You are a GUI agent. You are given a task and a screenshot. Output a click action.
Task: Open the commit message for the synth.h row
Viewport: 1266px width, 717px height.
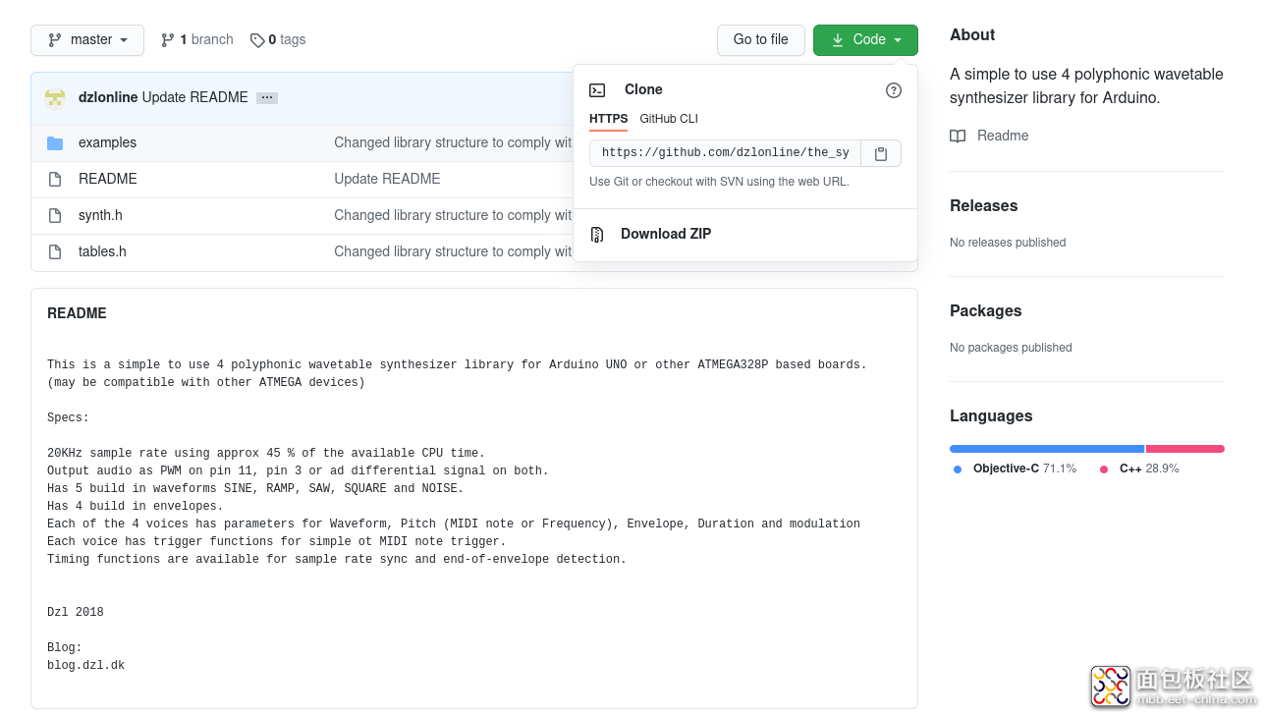tap(453, 216)
